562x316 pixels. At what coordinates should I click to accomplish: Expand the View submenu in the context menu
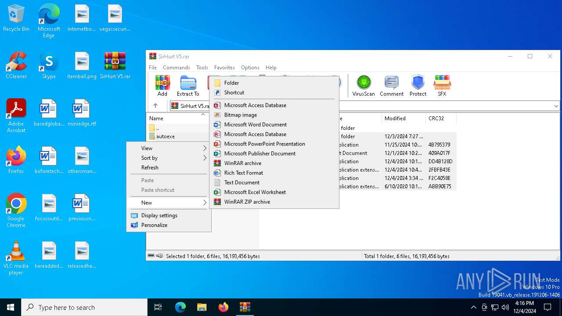click(x=169, y=148)
